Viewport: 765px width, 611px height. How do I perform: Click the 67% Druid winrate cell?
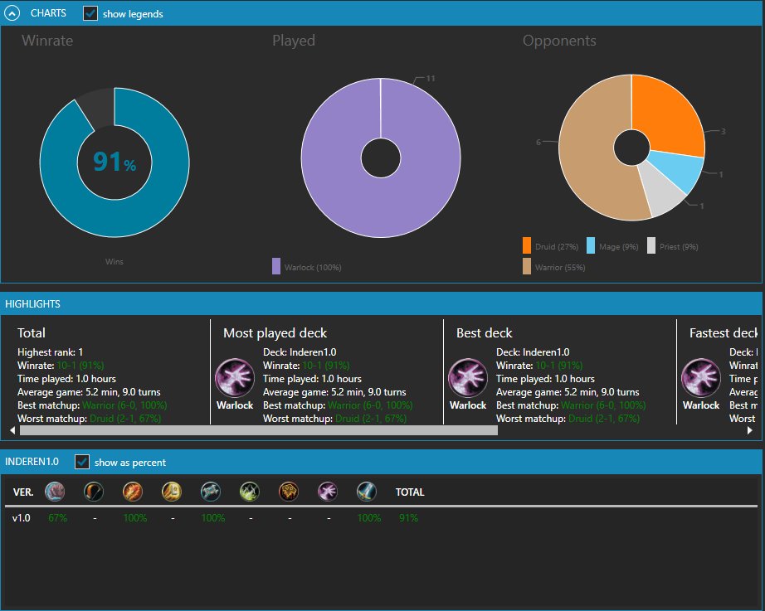(x=57, y=518)
